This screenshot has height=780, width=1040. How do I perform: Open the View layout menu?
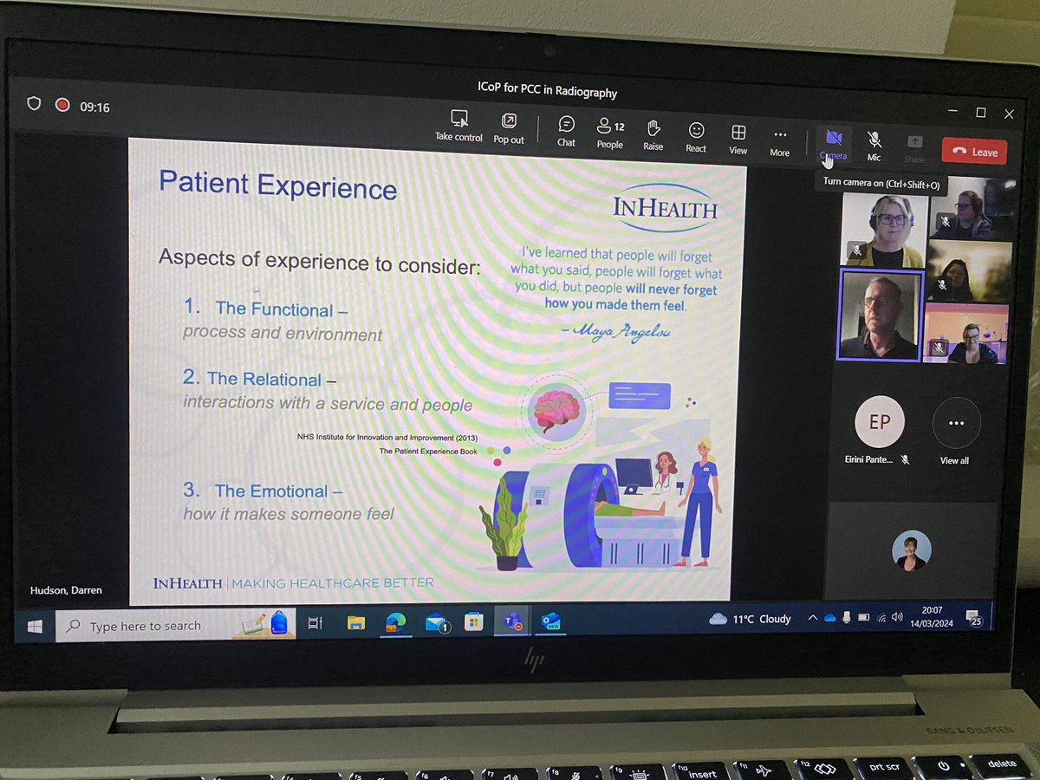[738, 139]
